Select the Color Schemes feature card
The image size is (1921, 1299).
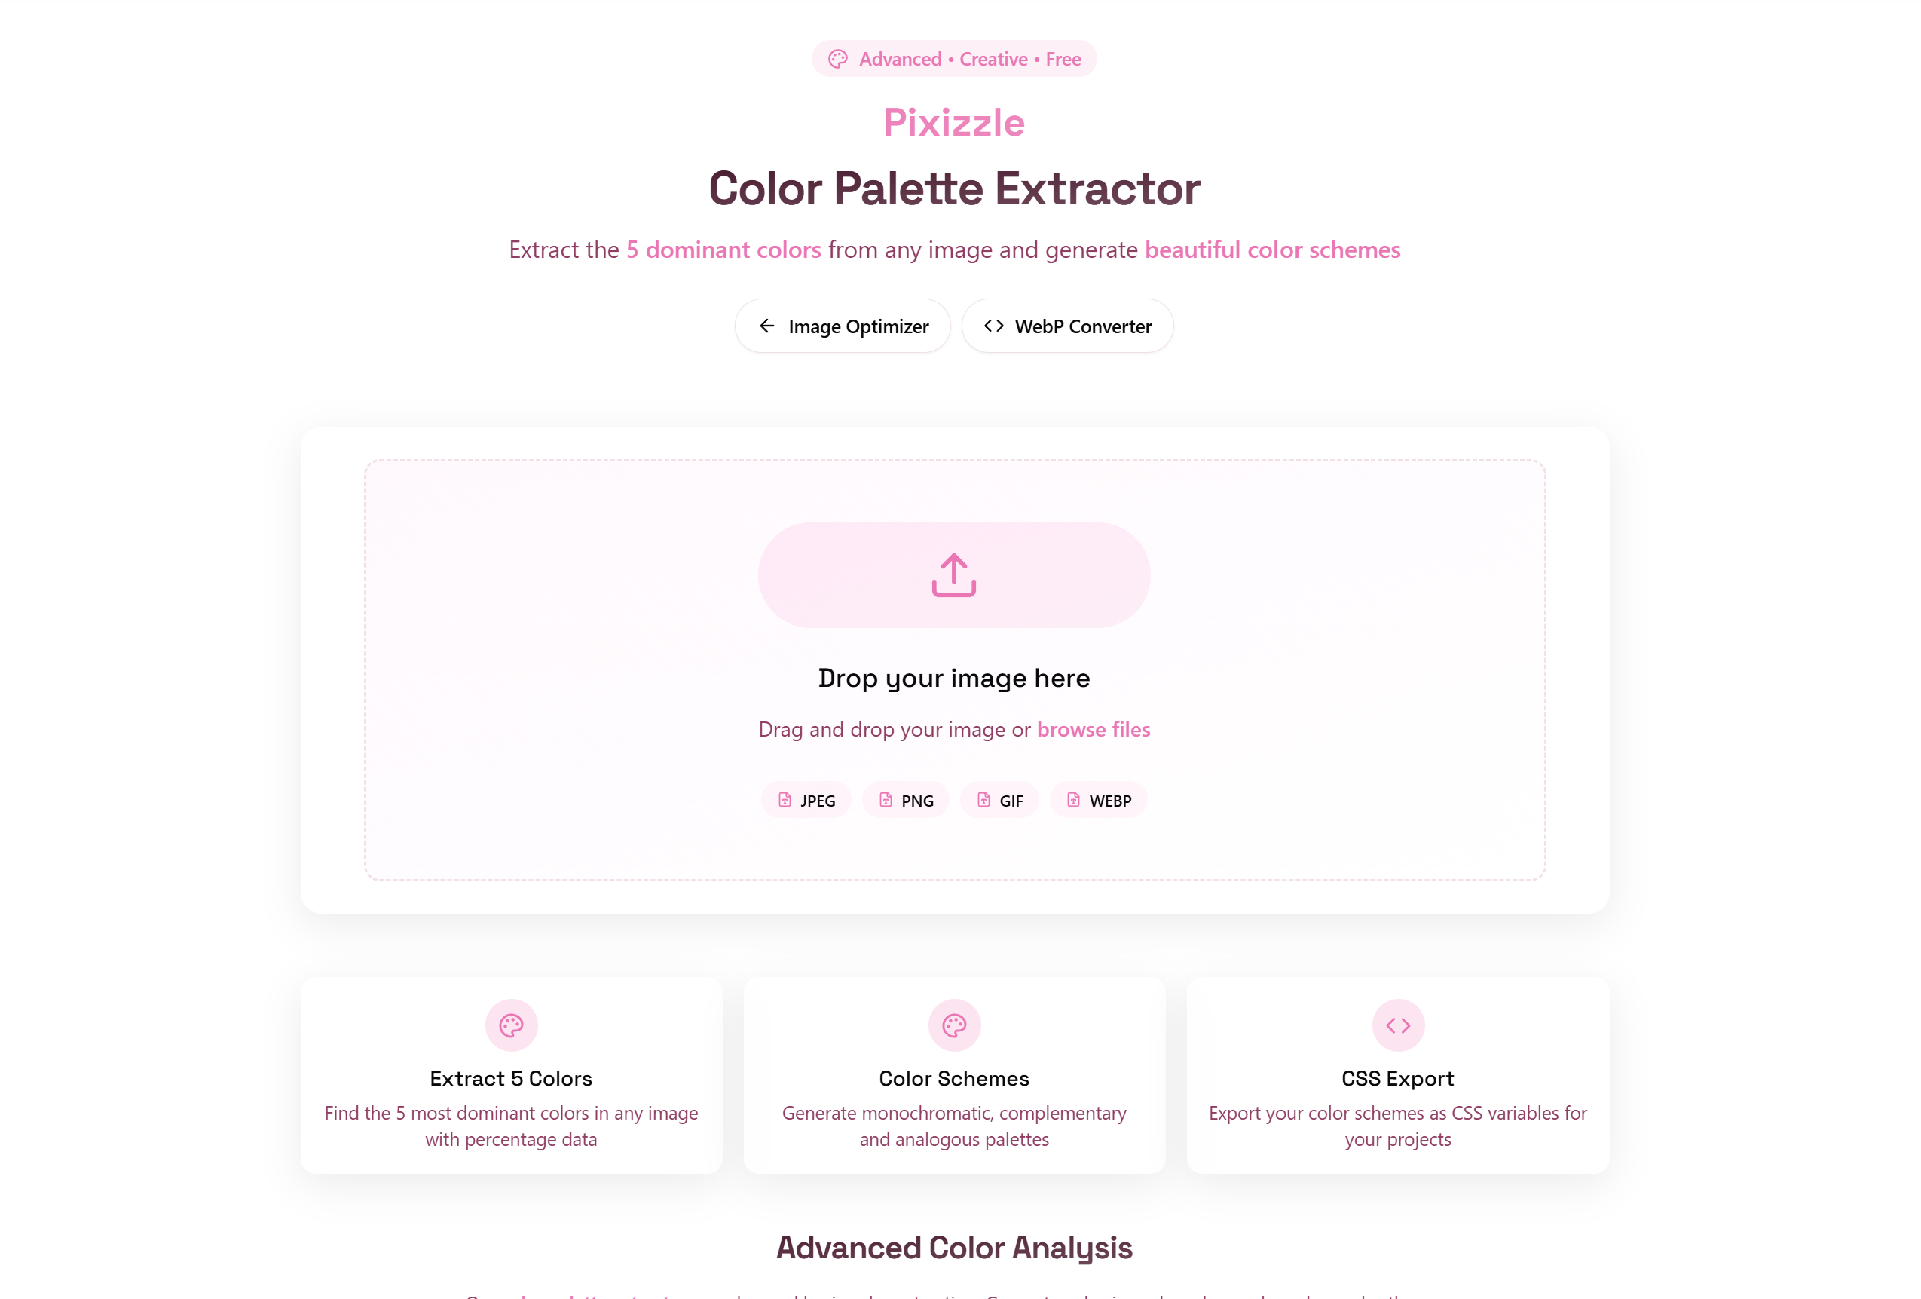(954, 1076)
